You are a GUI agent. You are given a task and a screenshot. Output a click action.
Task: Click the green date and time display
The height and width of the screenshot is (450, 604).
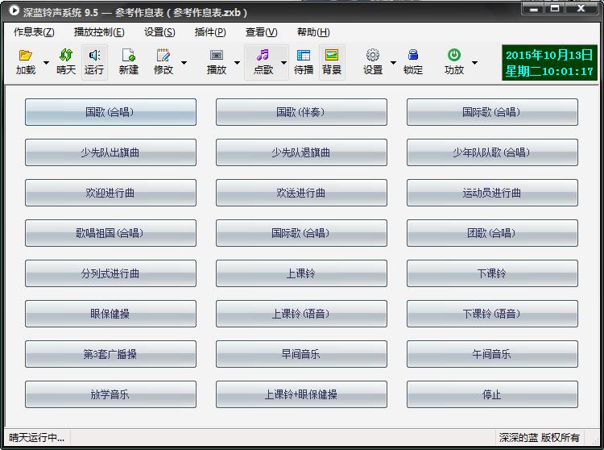tap(549, 63)
